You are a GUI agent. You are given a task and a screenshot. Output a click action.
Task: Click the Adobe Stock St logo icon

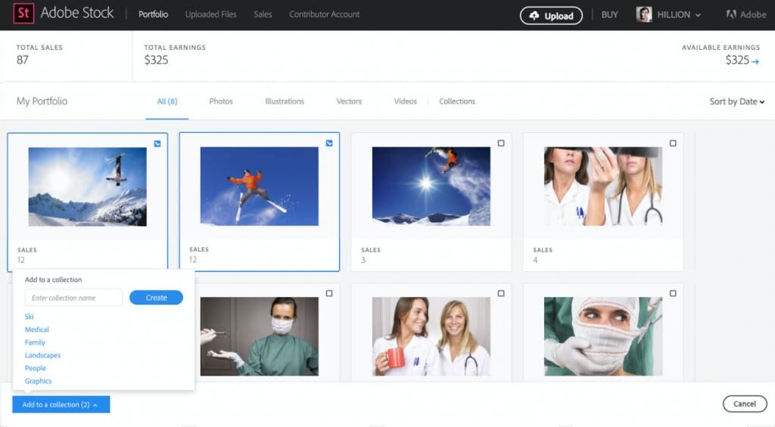23,14
